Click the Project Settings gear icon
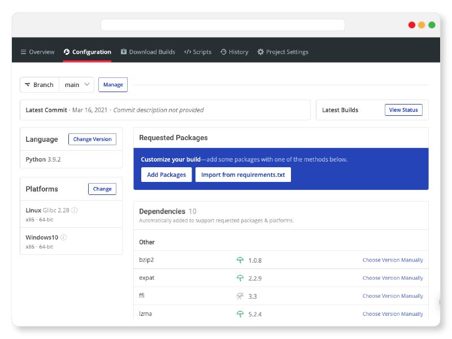The width and height of the screenshot is (452, 339). (260, 52)
